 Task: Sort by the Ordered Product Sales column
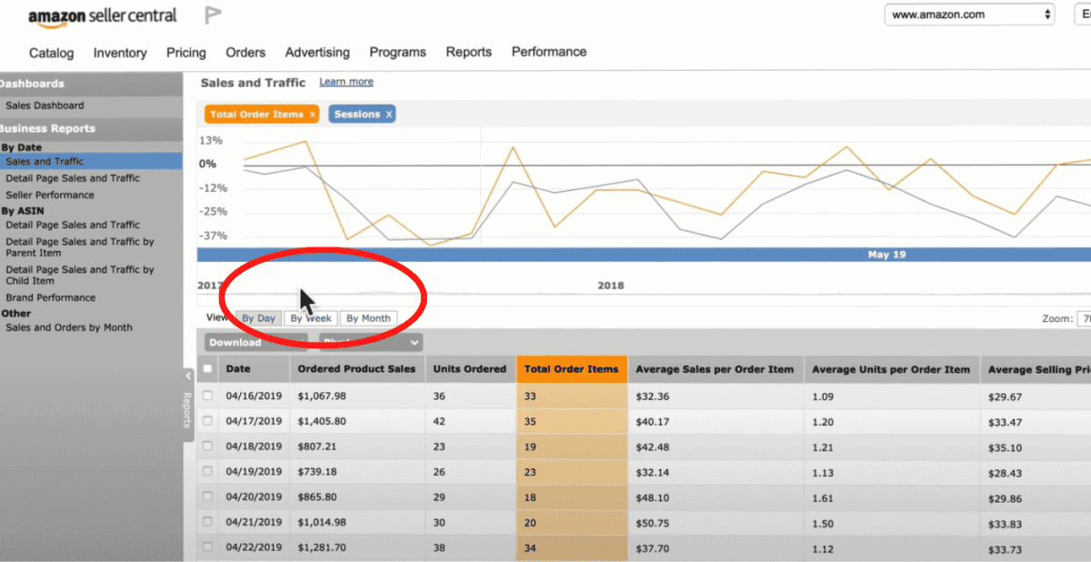tap(358, 369)
